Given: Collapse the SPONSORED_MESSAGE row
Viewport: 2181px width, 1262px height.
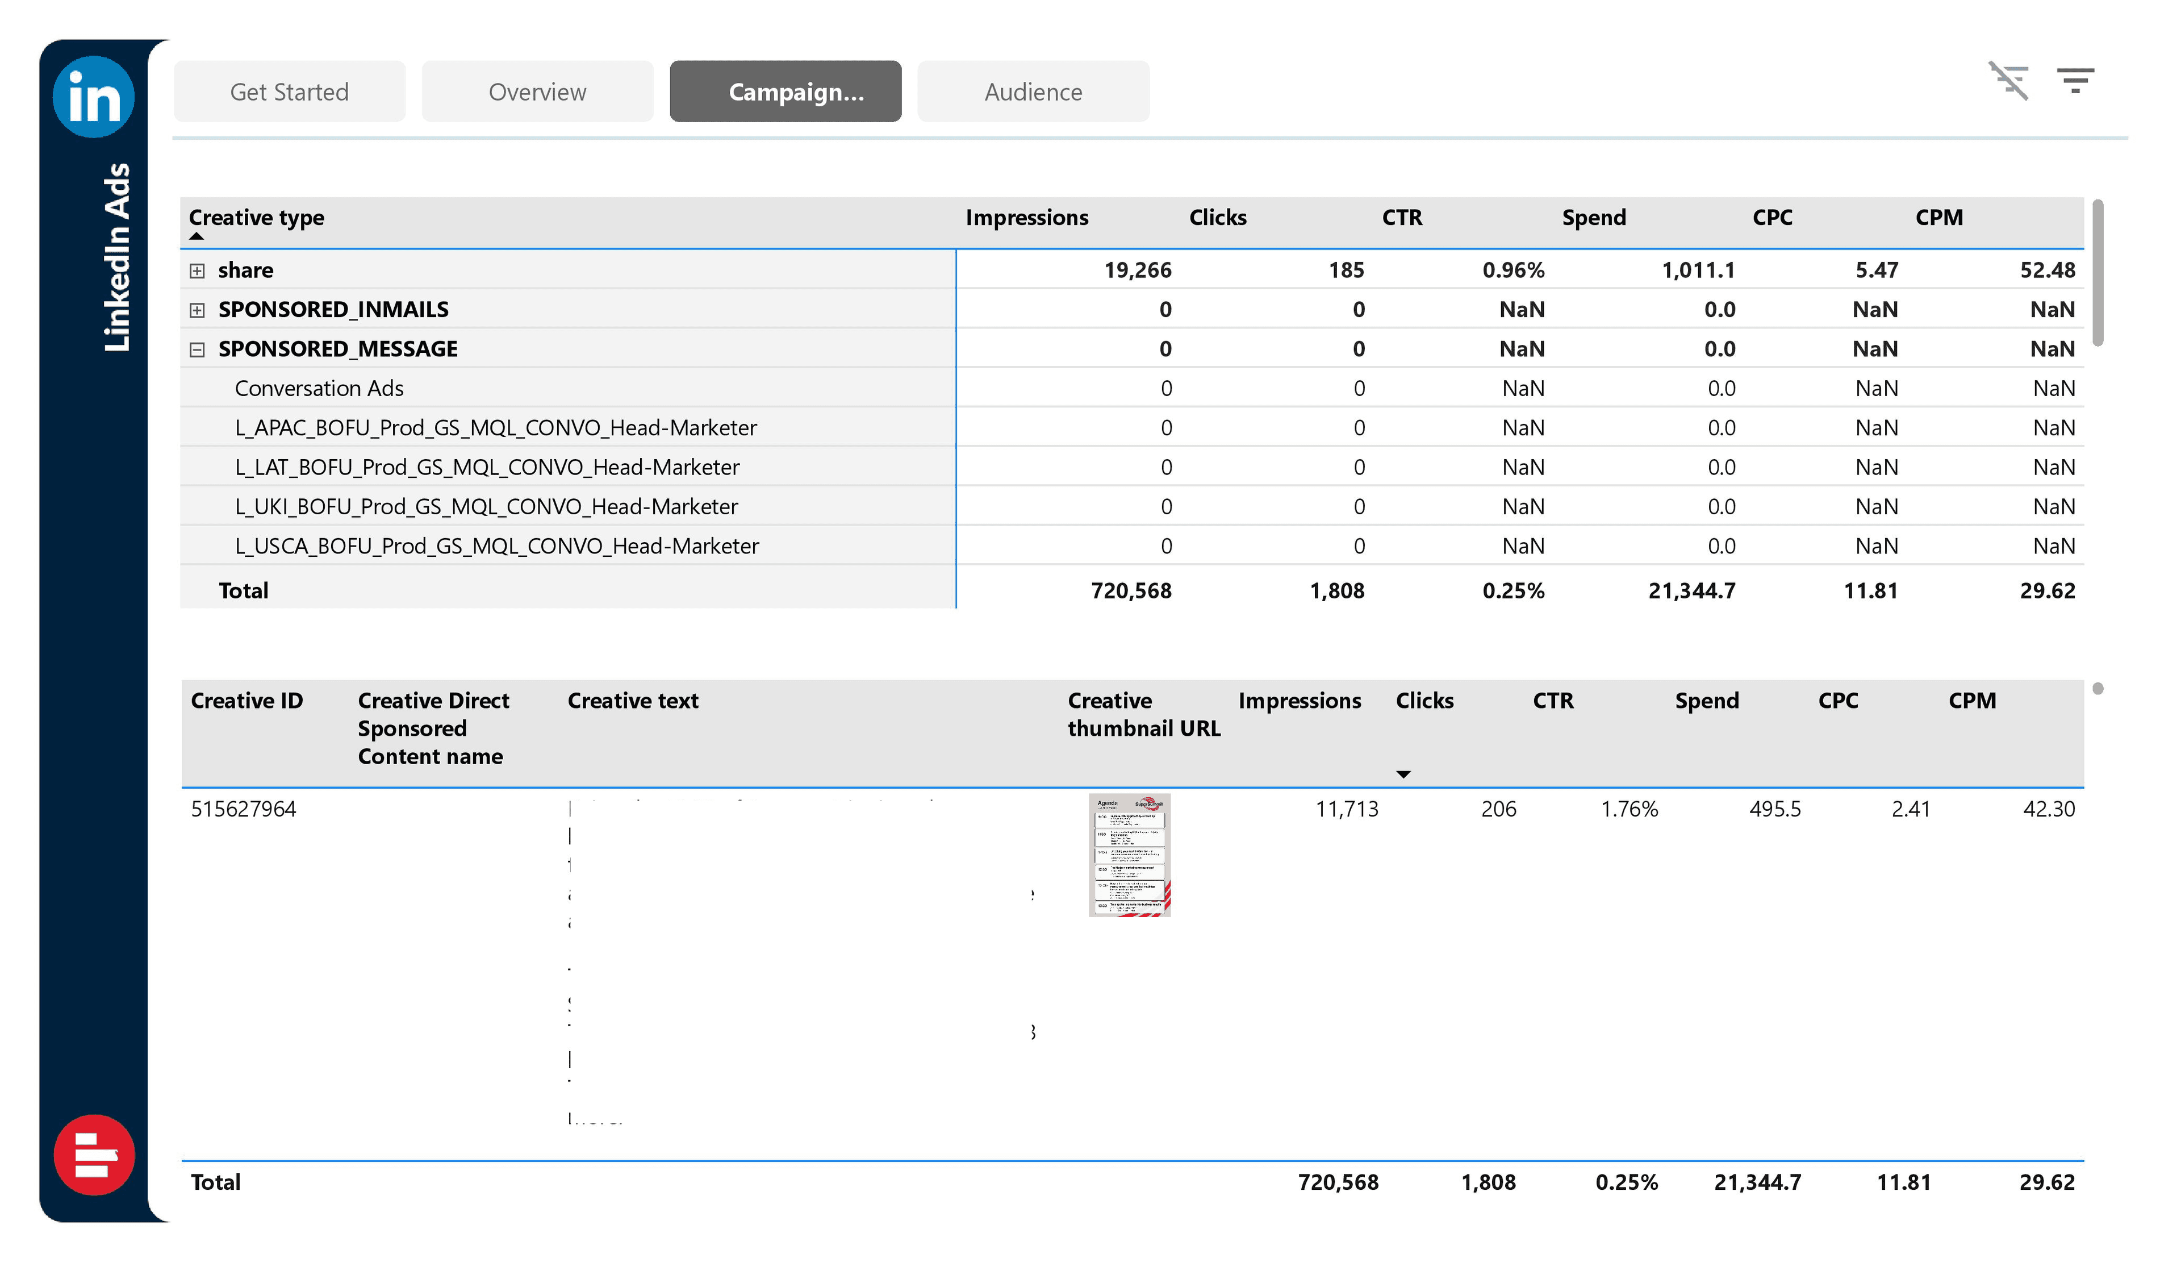Looking at the screenshot, I should 197,349.
